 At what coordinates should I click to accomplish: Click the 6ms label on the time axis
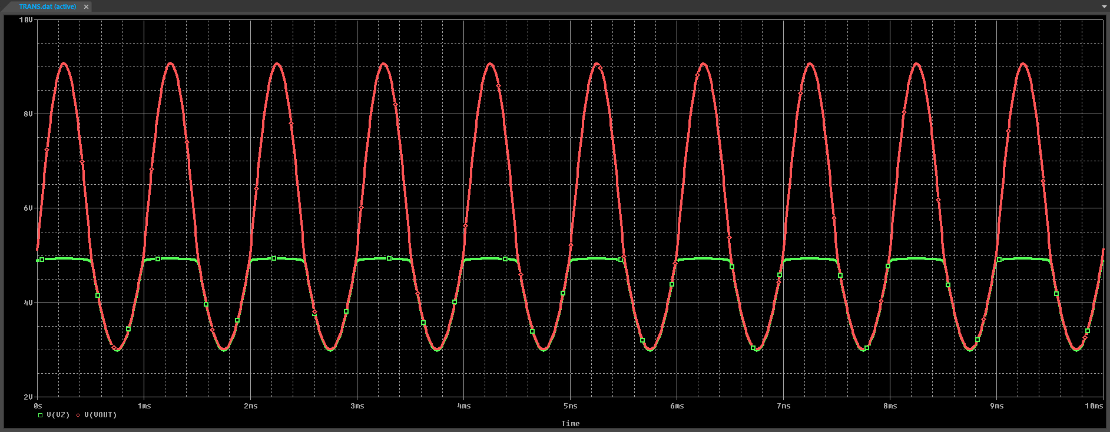tap(677, 406)
